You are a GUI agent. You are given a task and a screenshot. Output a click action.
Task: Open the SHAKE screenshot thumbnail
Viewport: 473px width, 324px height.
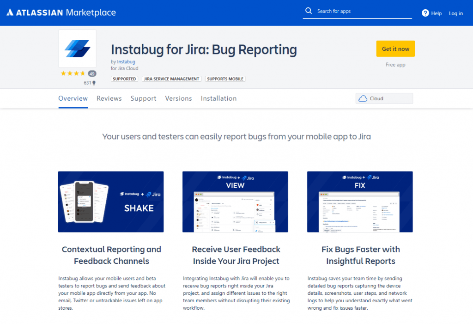point(111,202)
